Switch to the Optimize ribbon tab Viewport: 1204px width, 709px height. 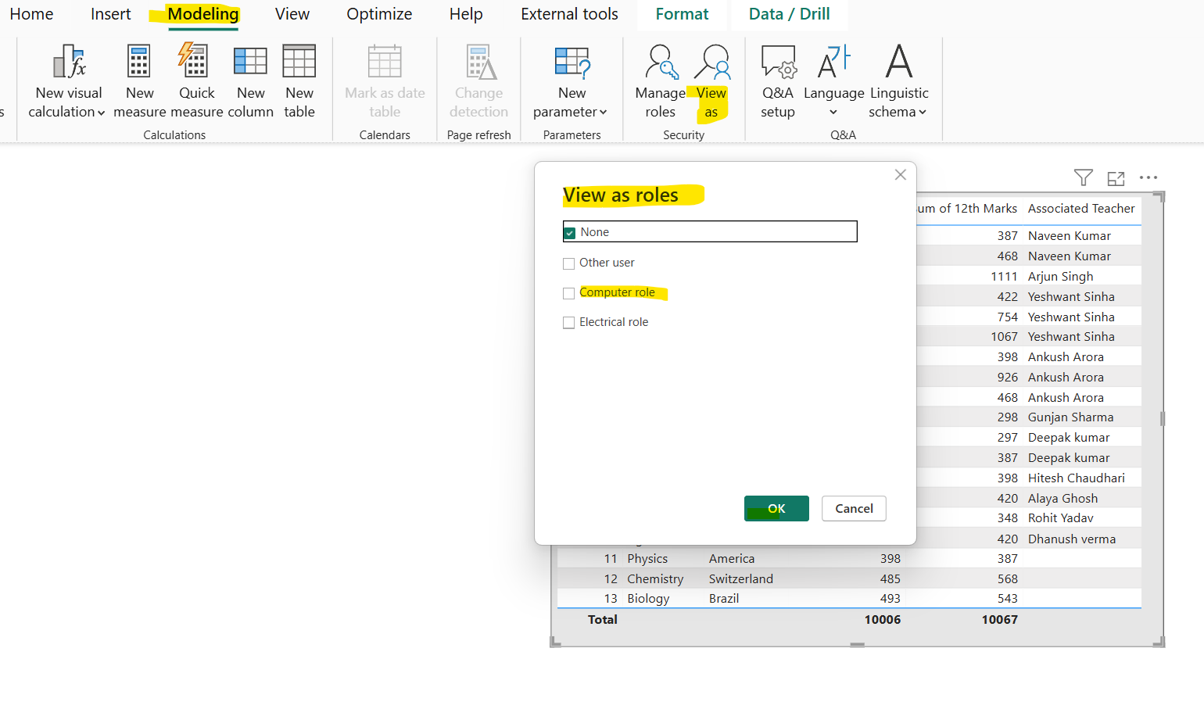tap(379, 14)
